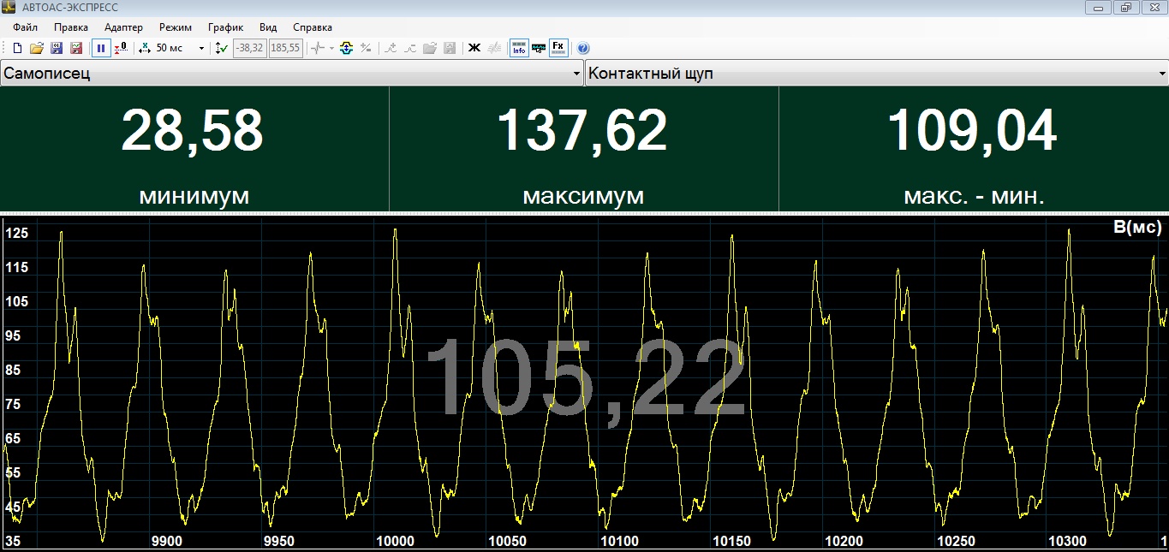Click the bold Ж toolbar icon
The width and height of the screenshot is (1169, 552).
click(x=474, y=48)
